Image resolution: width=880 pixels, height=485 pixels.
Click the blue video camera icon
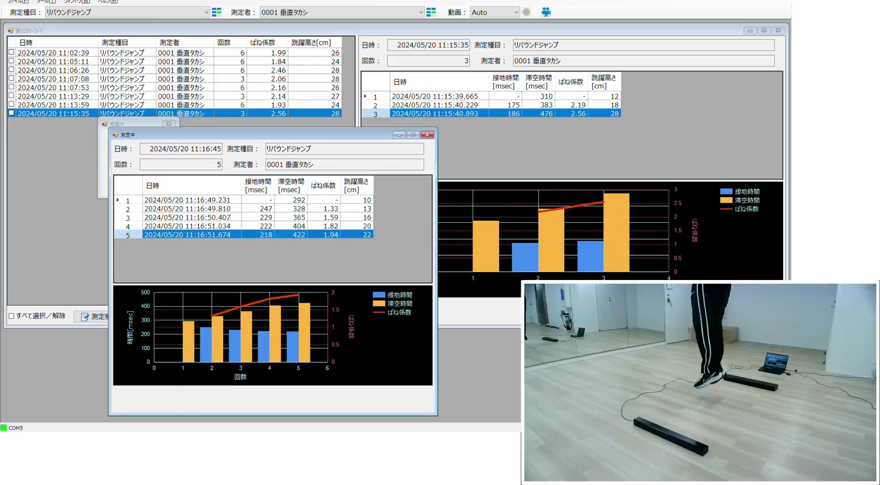click(546, 12)
